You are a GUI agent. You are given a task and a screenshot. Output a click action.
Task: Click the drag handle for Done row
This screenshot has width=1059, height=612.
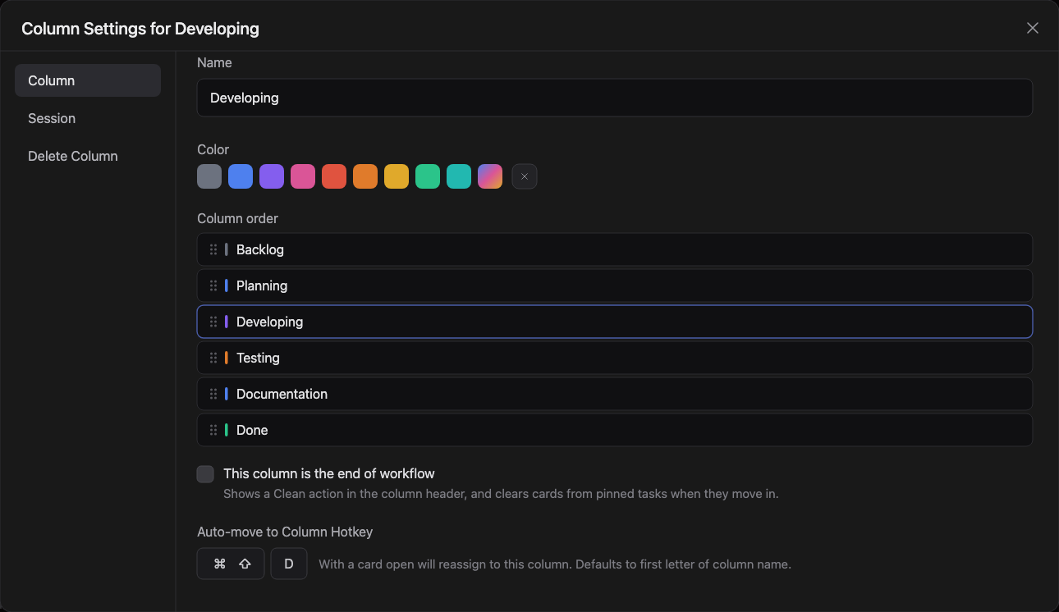213,430
